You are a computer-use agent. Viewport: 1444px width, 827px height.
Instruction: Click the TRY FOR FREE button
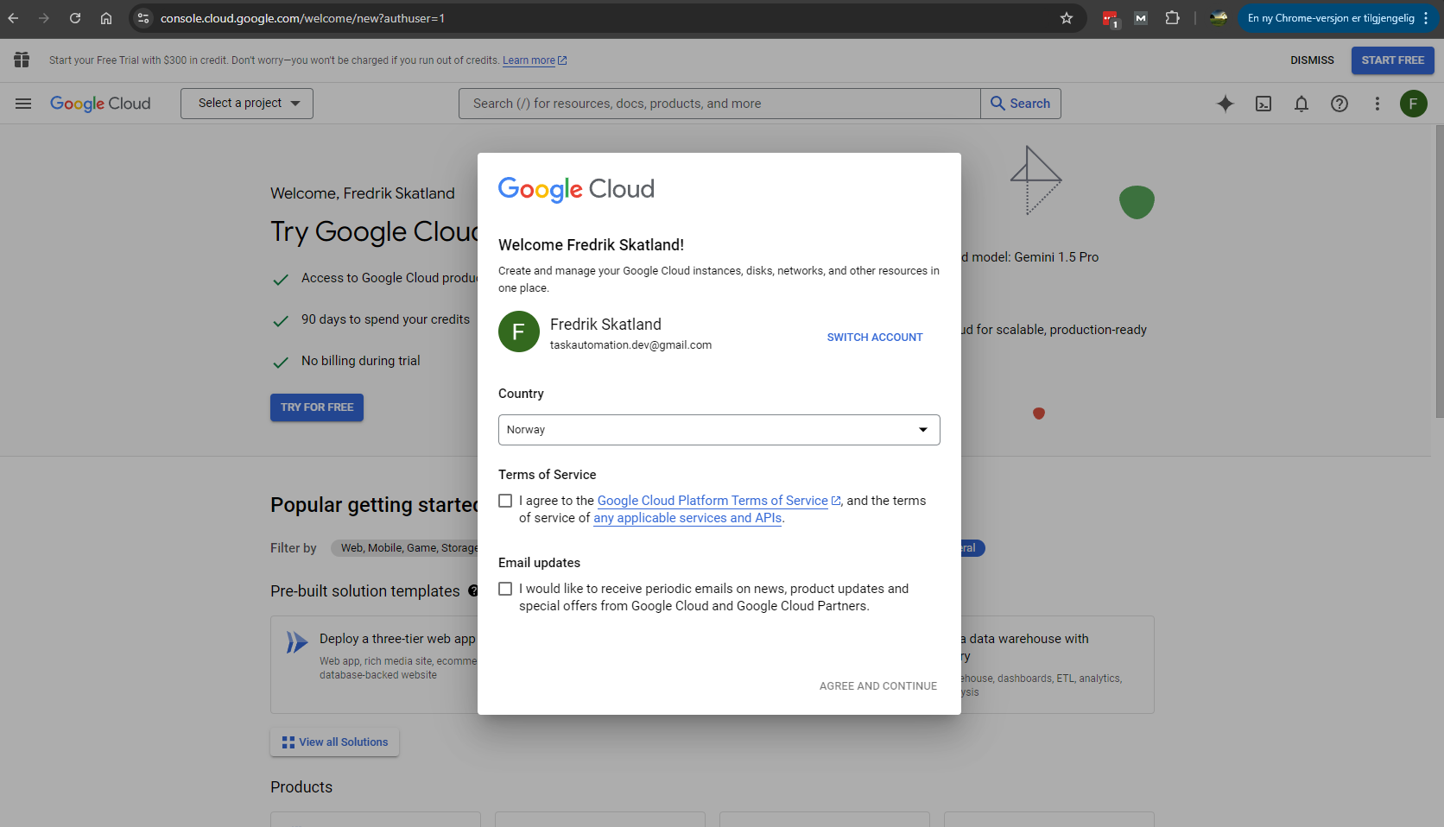(317, 407)
